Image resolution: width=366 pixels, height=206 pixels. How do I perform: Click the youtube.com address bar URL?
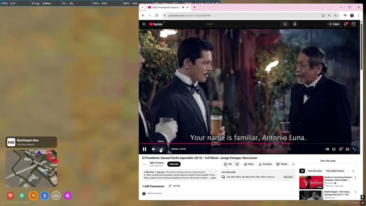click(x=190, y=15)
